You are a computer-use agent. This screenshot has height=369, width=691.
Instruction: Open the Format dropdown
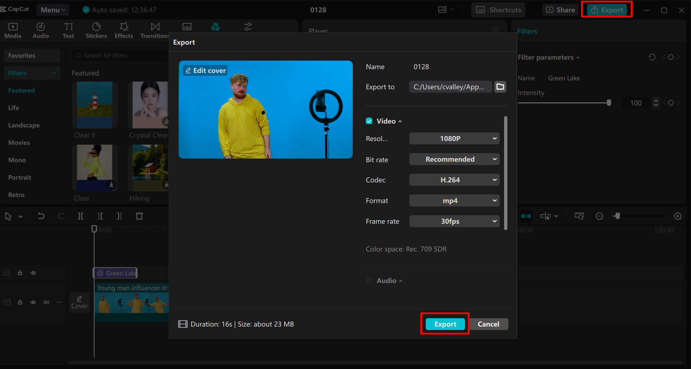coord(454,201)
